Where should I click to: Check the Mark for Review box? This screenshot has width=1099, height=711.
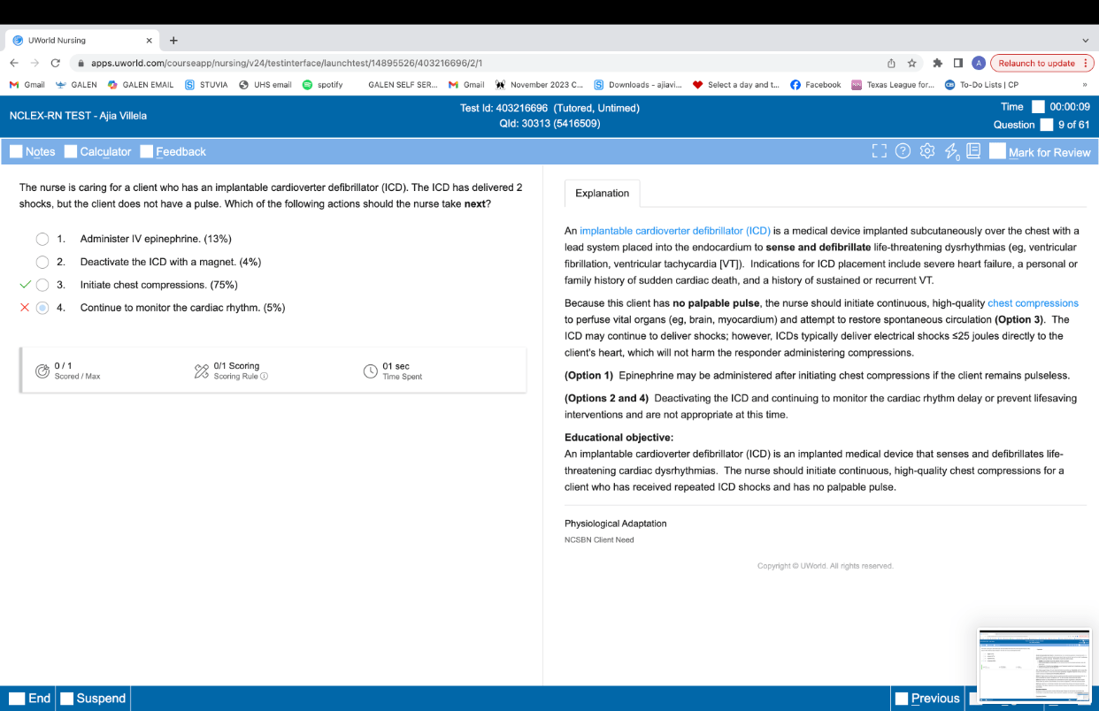pos(997,151)
